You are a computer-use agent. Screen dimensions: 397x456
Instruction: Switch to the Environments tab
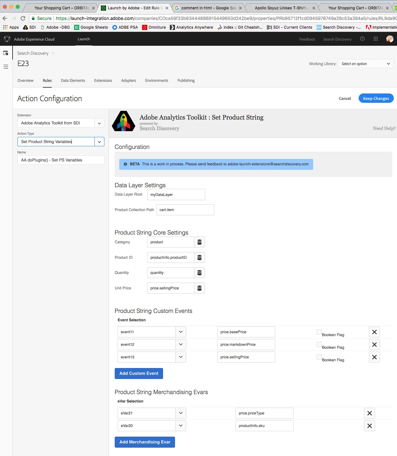click(x=157, y=81)
